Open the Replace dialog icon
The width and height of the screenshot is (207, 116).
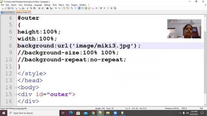tap(51, 8)
